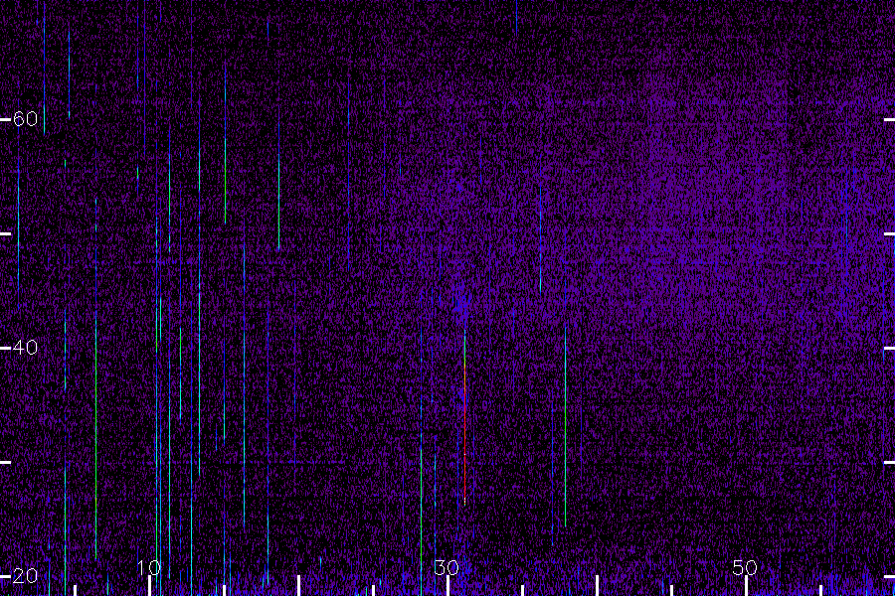The image size is (895, 596).
Task: Click the "30" label on horizontal axis
Action: (x=447, y=567)
